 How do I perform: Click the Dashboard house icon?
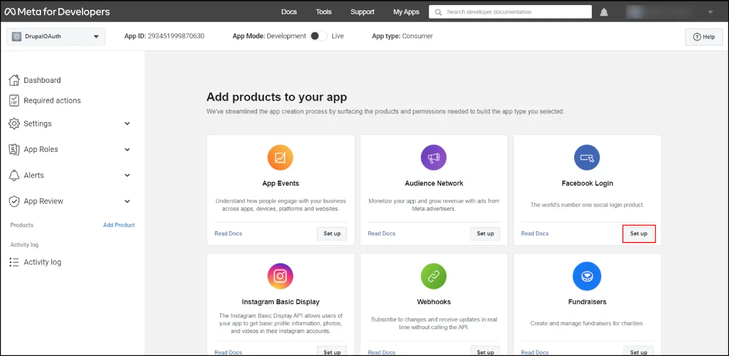pos(14,80)
